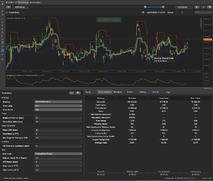The image size is (213, 181).
Task: Click the Trend Filter EMA (bars) field
Action: pos(58,122)
